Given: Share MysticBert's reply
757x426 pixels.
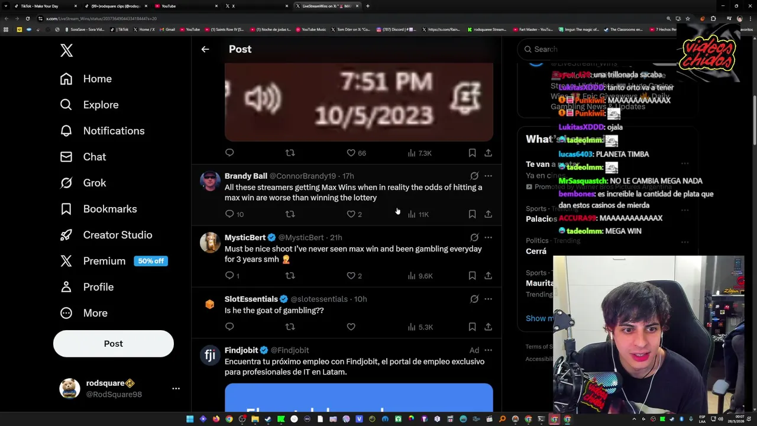Looking at the screenshot, I should [488, 276].
